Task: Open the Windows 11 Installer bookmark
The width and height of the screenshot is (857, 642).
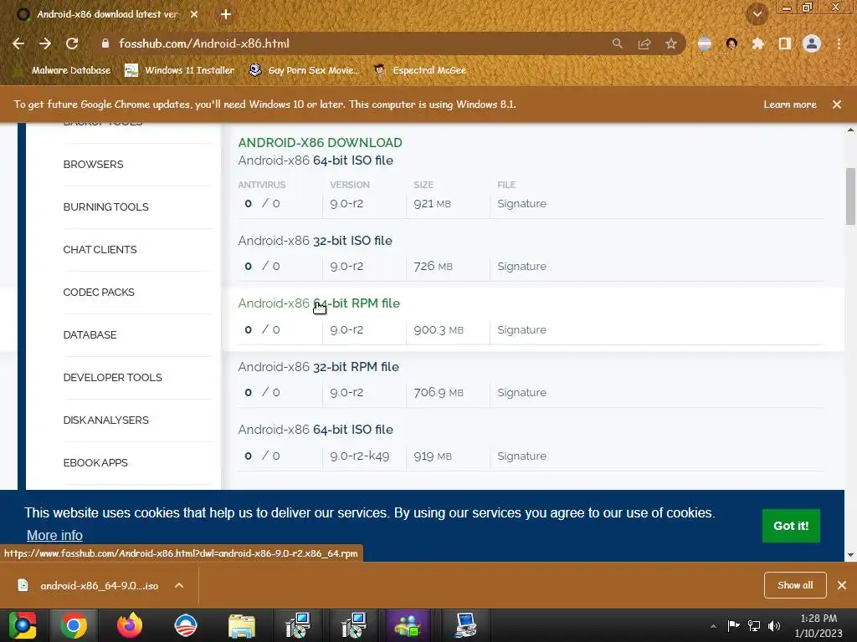Action: coord(179,70)
